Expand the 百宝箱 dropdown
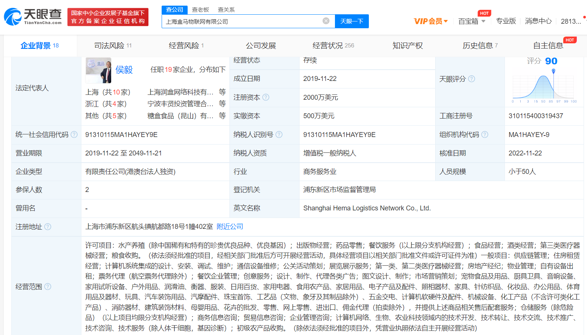The width and height of the screenshot is (587, 335). click(x=472, y=21)
